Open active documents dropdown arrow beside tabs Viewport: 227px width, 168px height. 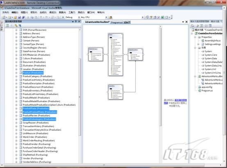[x=183, y=22]
